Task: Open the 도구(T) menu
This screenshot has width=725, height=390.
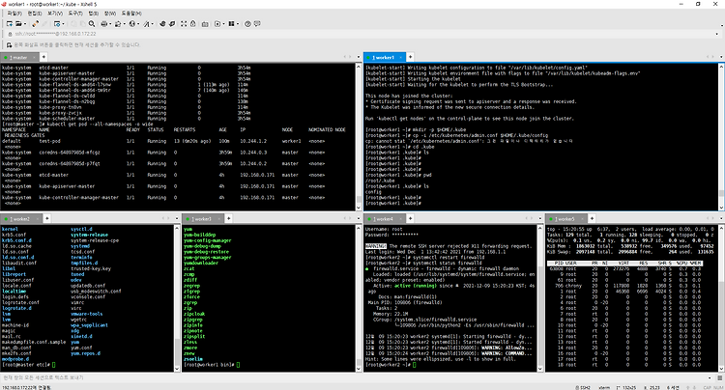Action: [x=75, y=14]
